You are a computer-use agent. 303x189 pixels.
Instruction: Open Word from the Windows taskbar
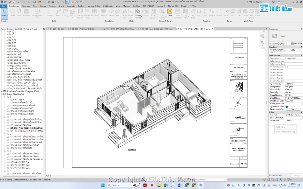point(180,185)
